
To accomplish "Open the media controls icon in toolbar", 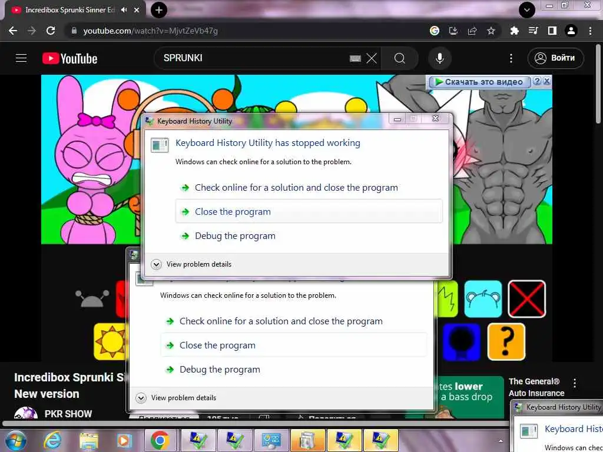I will coord(534,31).
